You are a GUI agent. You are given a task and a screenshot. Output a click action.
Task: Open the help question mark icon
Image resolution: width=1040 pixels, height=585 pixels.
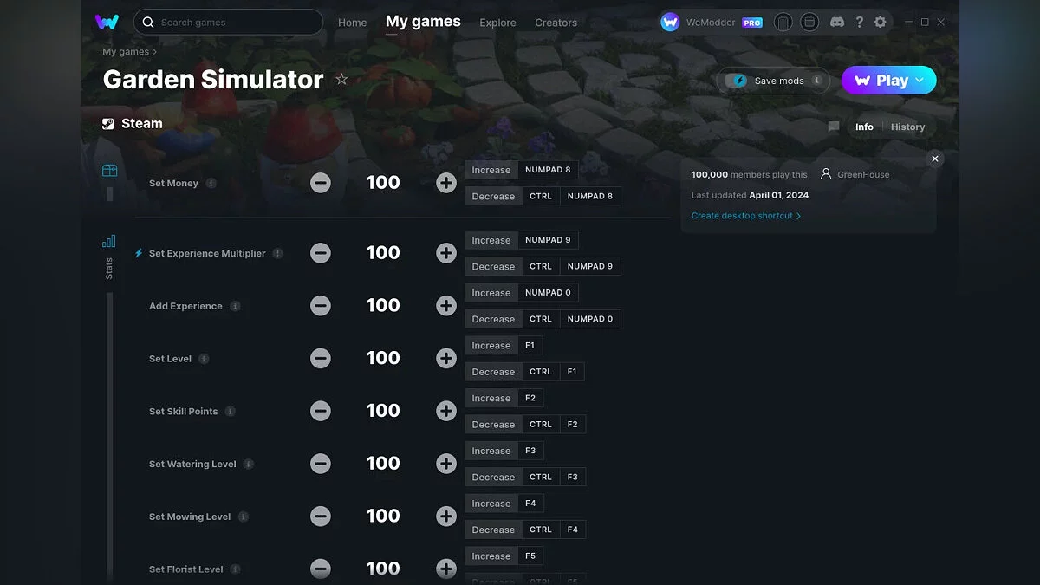pyautogui.click(x=859, y=22)
